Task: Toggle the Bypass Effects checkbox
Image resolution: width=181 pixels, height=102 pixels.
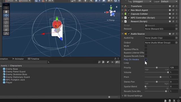Action: pos(146,49)
